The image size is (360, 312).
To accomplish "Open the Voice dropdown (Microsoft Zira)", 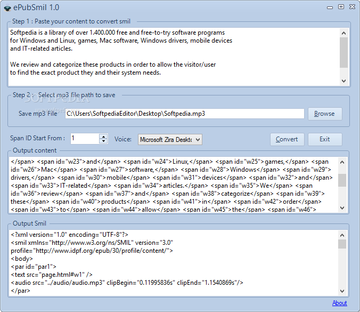I will [170, 140].
